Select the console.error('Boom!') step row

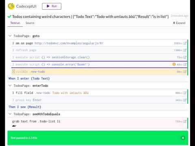pyautogui.click(x=100, y=64)
